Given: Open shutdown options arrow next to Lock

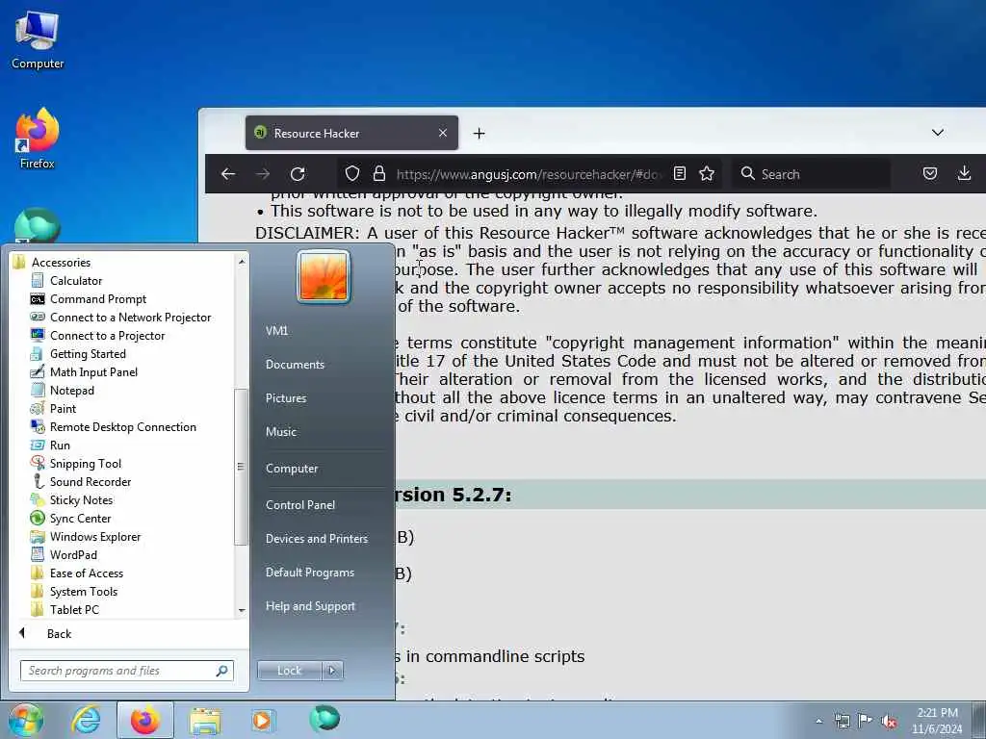Looking at the screenshot, I should [x=332, y=671].
